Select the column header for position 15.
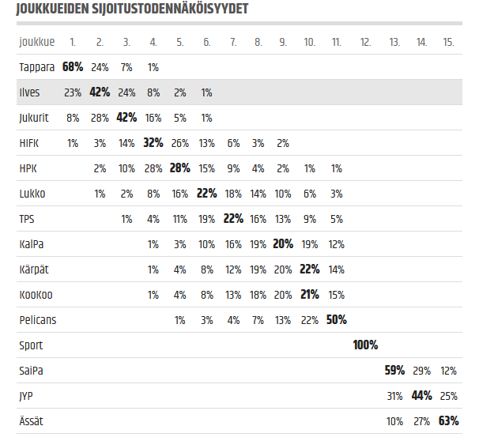479x441 pixels. coord(449,41)
